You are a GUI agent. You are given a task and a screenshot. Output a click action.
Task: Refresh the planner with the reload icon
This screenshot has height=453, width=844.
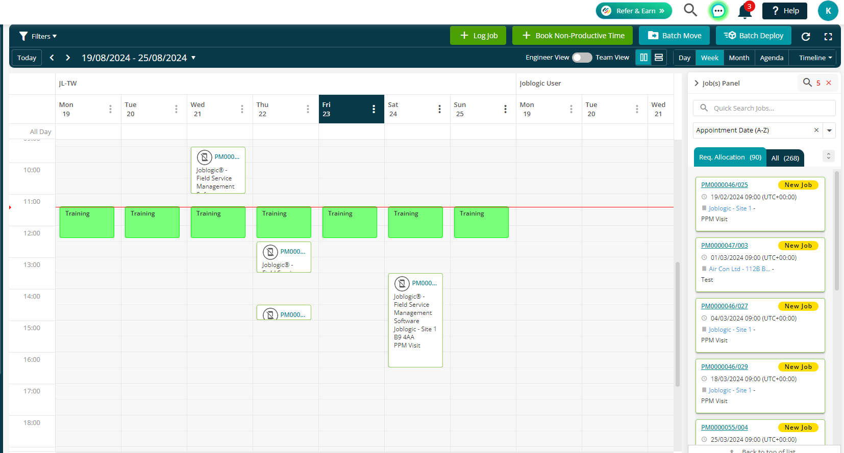coord(806,36)
